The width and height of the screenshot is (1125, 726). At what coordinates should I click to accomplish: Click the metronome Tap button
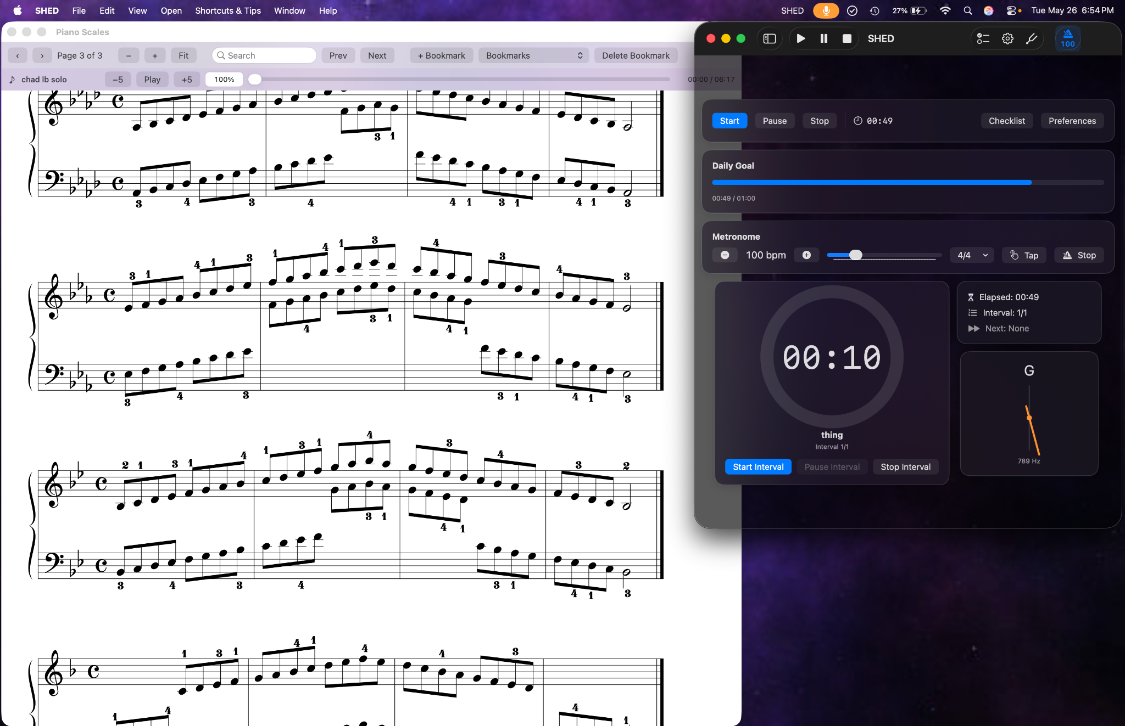click(1024, 255)
